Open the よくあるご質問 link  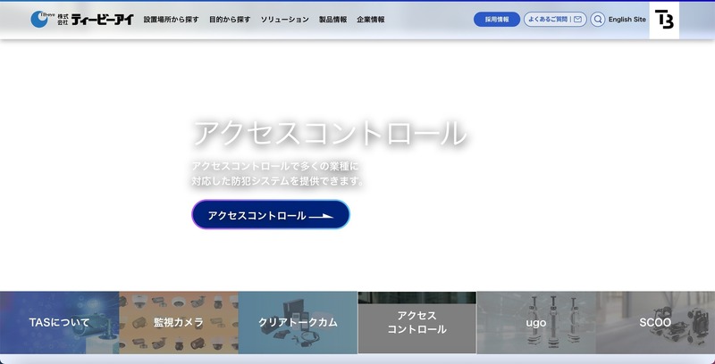tap(548, 19)
